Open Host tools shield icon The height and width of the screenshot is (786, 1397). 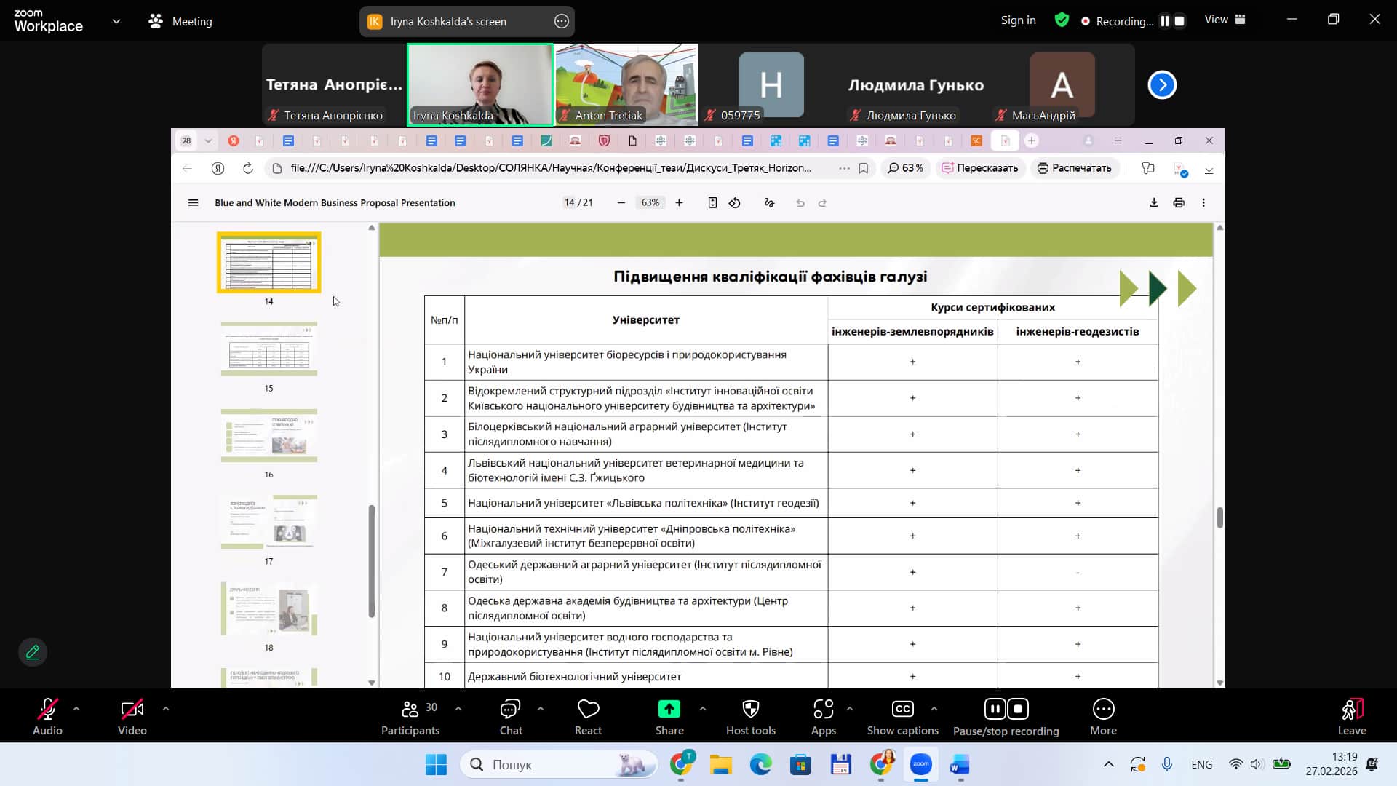coord(750,716)
